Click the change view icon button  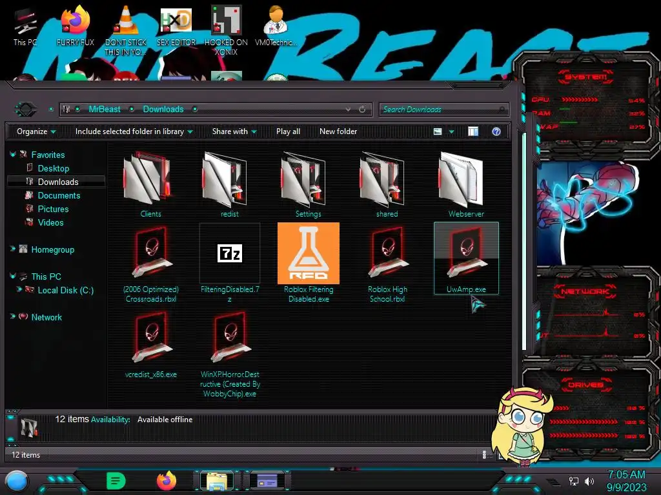438,131
